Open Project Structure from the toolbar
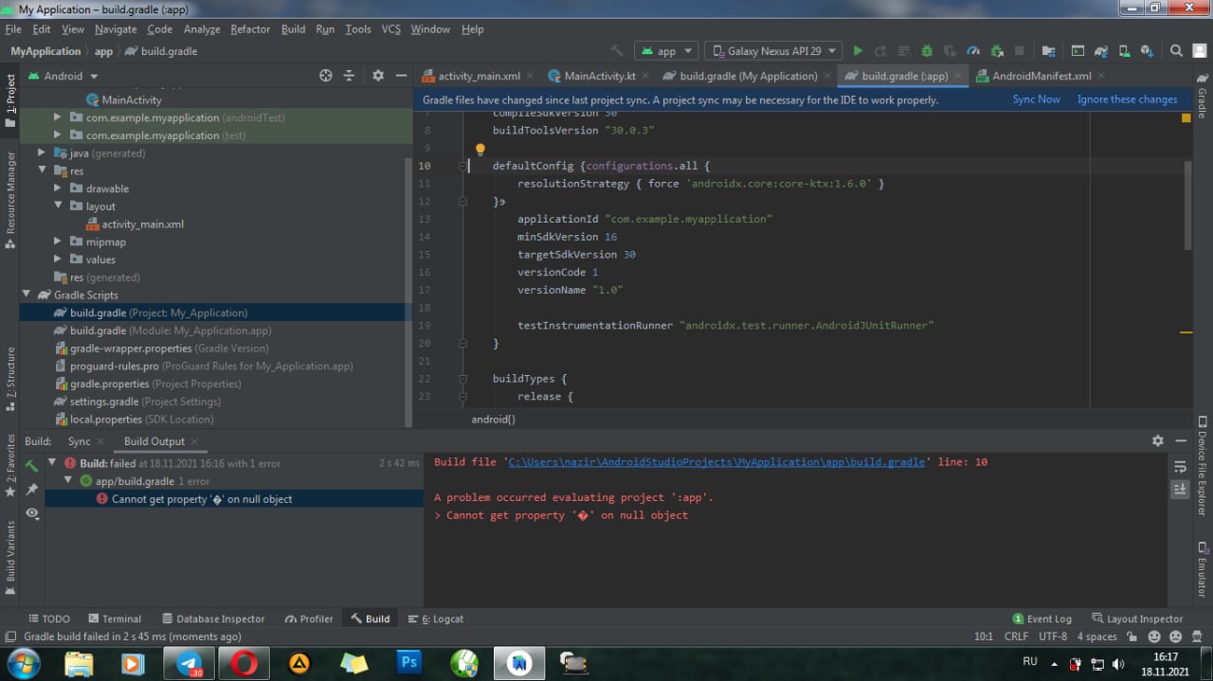1213x681 pixels. pyautogui.click(x=1048, y=51)
